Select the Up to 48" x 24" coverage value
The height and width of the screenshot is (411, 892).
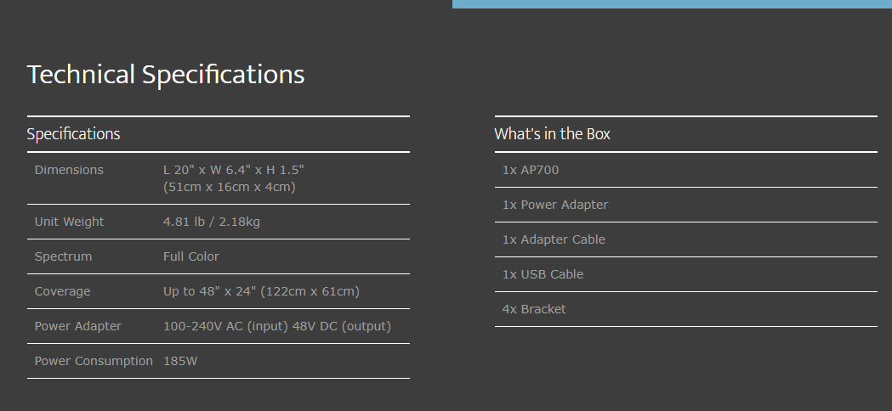(261, 291)
